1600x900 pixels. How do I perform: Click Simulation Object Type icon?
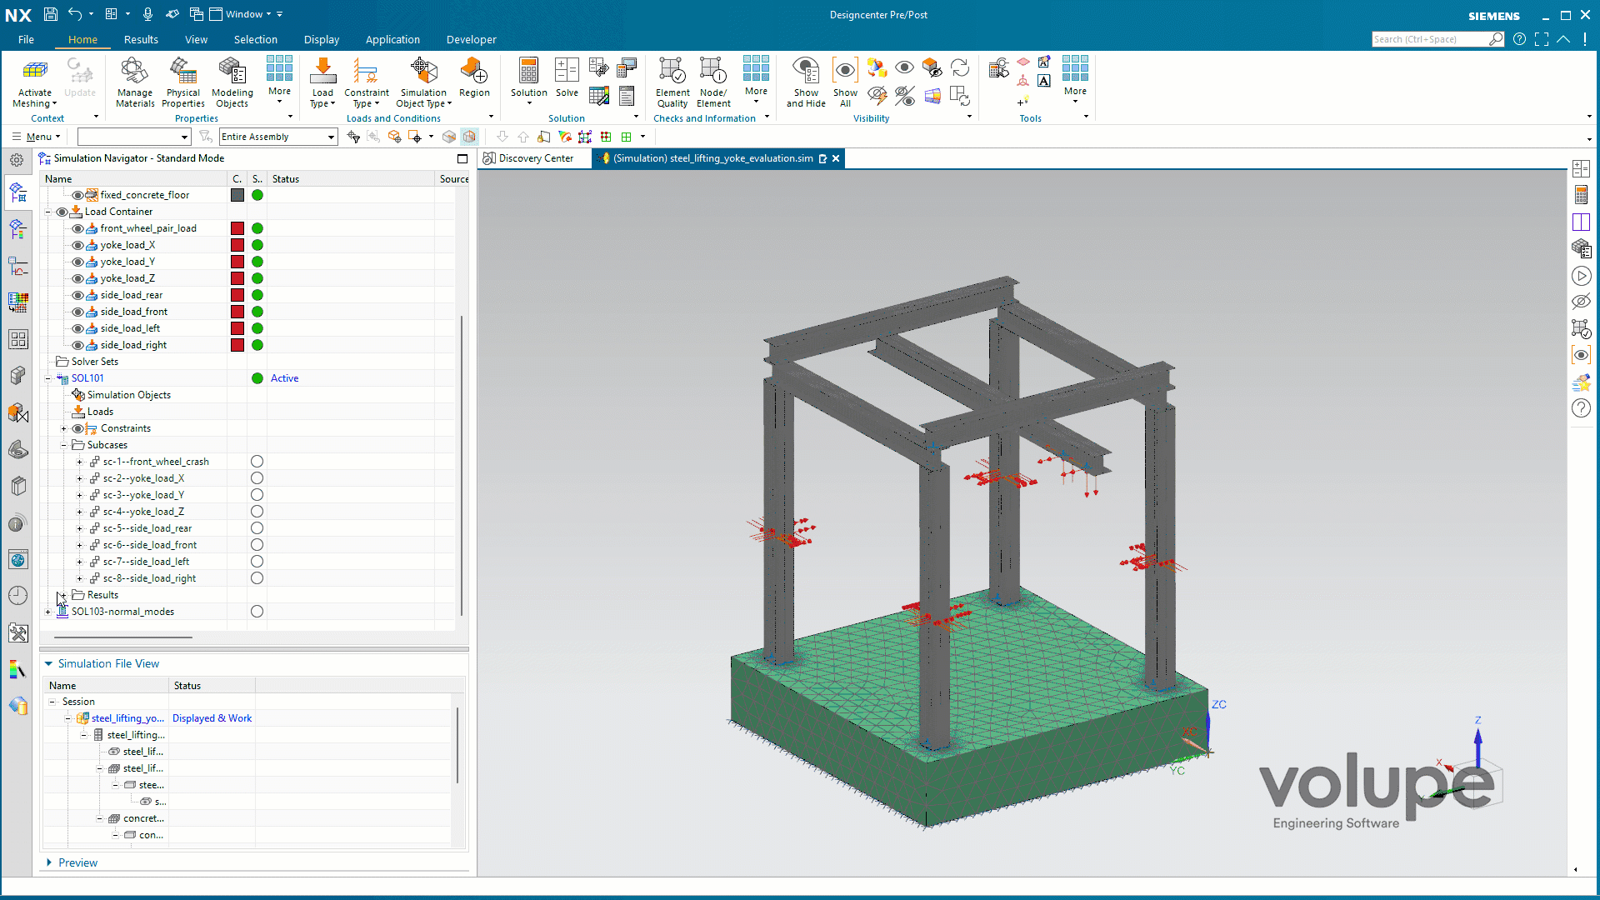click(x=423, y=71)
